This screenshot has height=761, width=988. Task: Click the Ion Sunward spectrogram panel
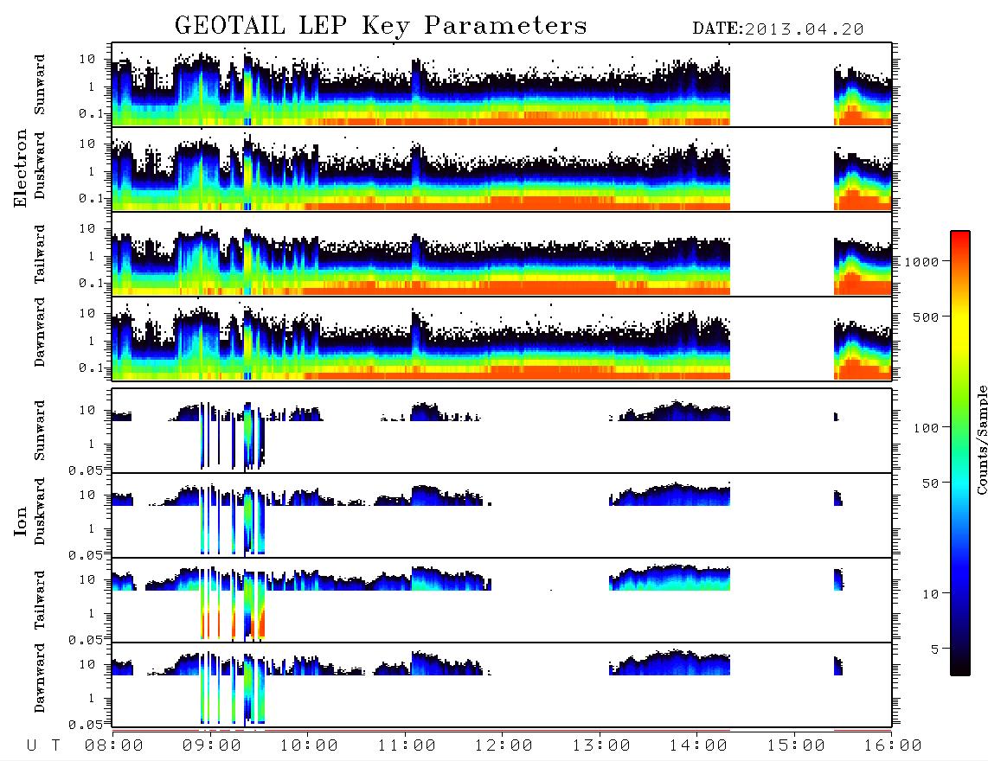click(502, 431)
